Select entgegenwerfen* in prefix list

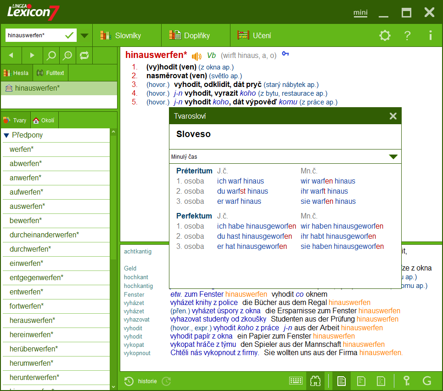56,278
